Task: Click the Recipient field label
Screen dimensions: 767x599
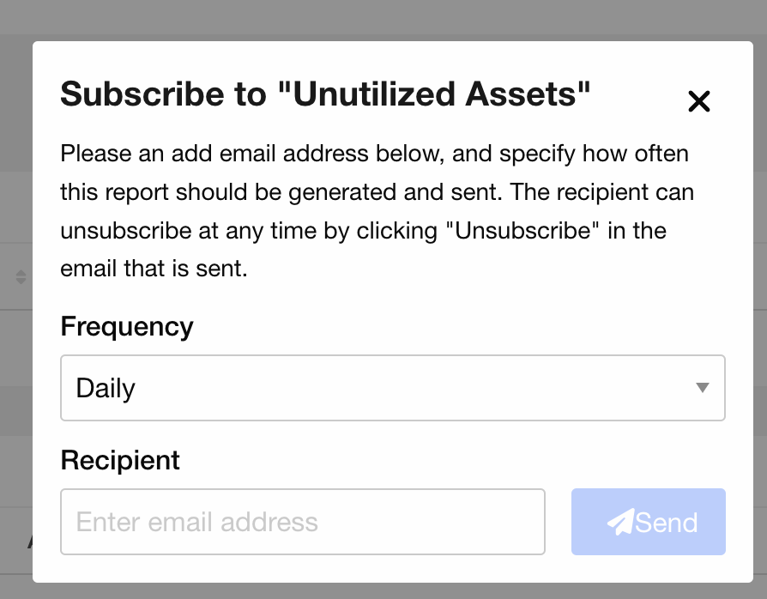Action: (120, 460)
